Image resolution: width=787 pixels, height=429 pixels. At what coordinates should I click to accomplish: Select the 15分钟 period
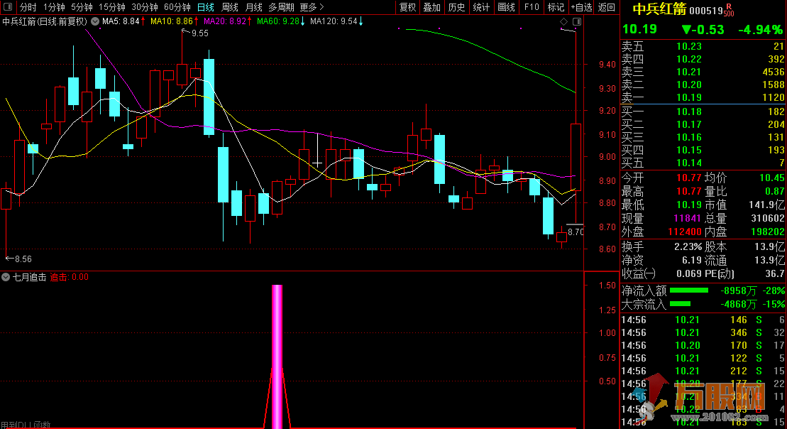tap(112, 7)
